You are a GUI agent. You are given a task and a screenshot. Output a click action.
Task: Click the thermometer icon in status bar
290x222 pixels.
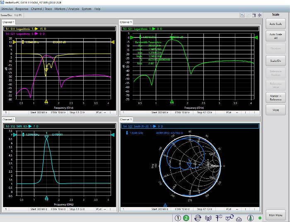pyautogui.click(x=250, y=217)
